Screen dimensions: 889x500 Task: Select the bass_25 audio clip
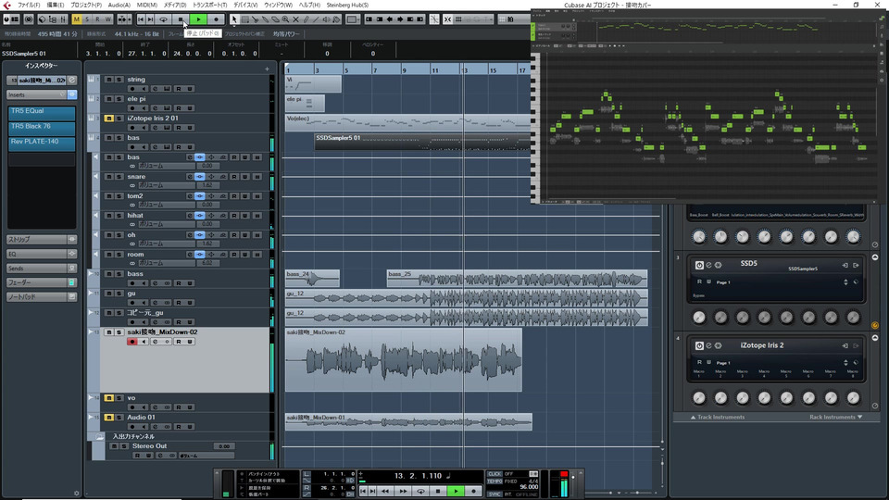point(517,279)
